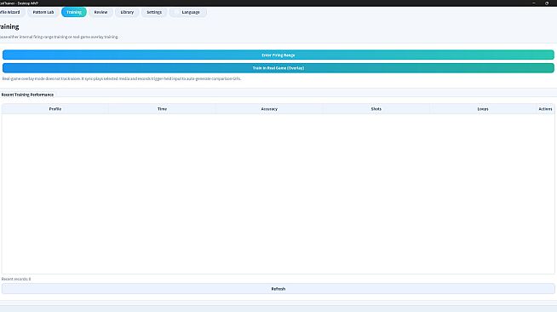Sort table by Loops column header
This screenshot has width=557, height=312.
483,109
